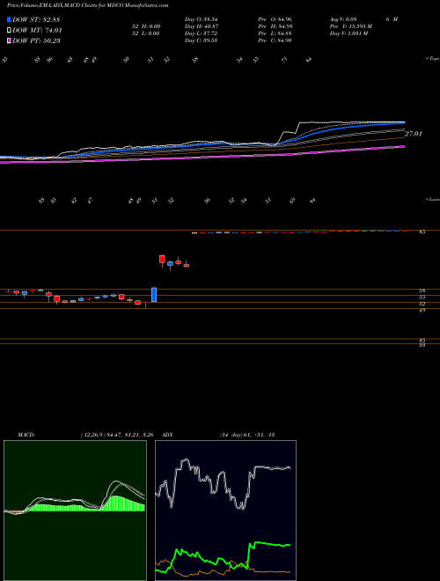Click the white DOW MT legend swatch
Viewport: 440px width, 581px height.
10,31
